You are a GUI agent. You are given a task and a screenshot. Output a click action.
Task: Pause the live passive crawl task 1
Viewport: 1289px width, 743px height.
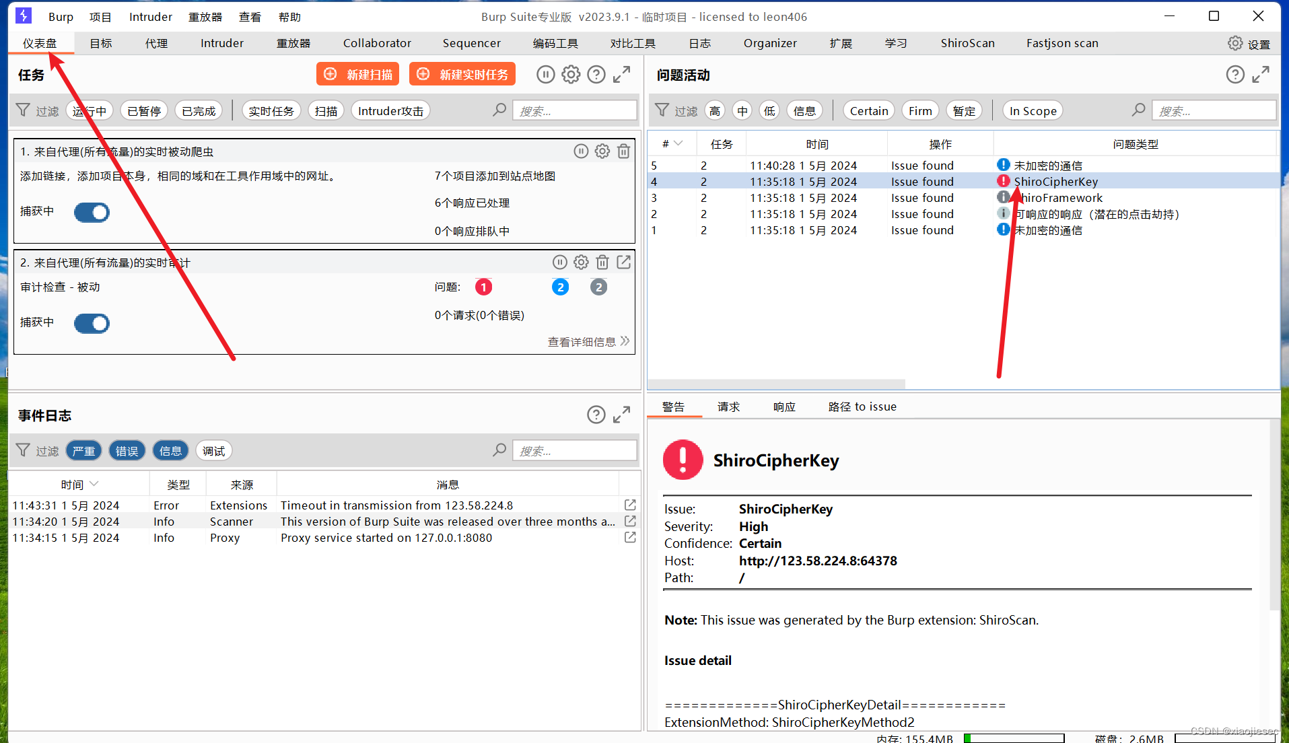581,151
